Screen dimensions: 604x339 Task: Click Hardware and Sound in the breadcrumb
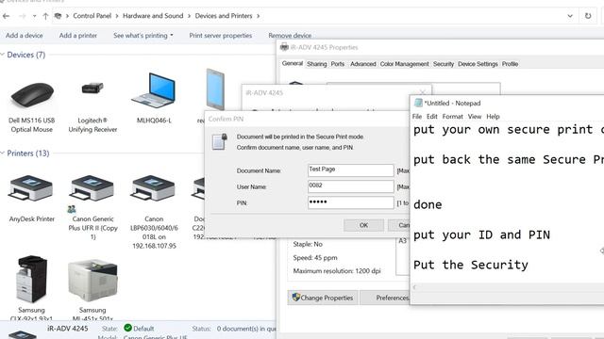pos(153,16)
